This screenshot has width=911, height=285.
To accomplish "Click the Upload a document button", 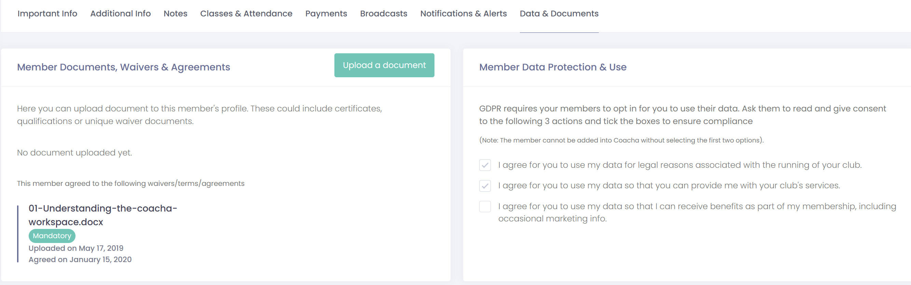I will (384, 65).
